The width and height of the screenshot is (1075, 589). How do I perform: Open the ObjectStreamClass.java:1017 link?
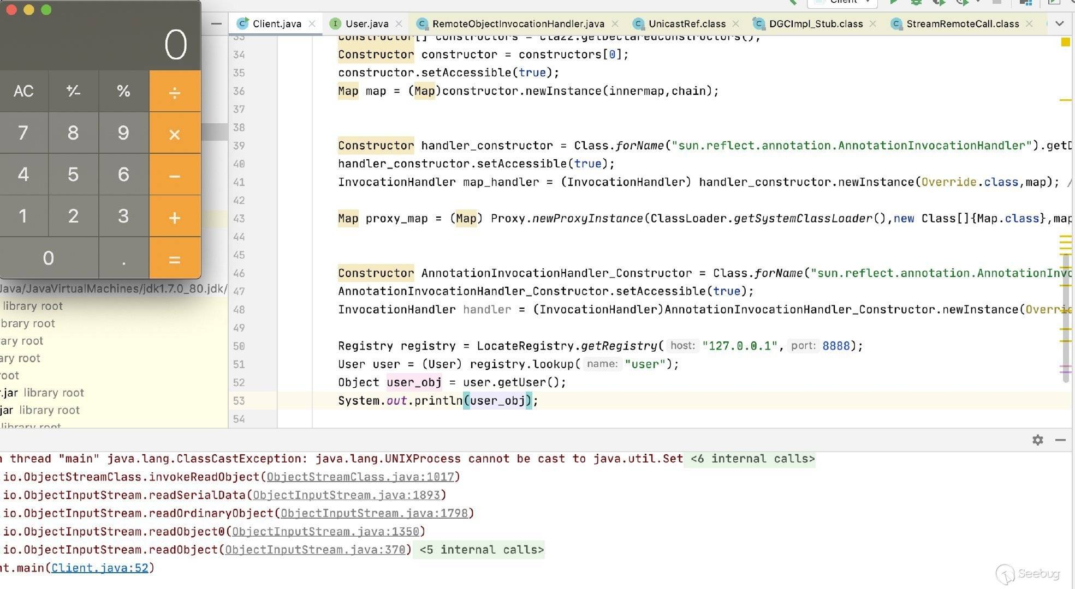[360, 477]
